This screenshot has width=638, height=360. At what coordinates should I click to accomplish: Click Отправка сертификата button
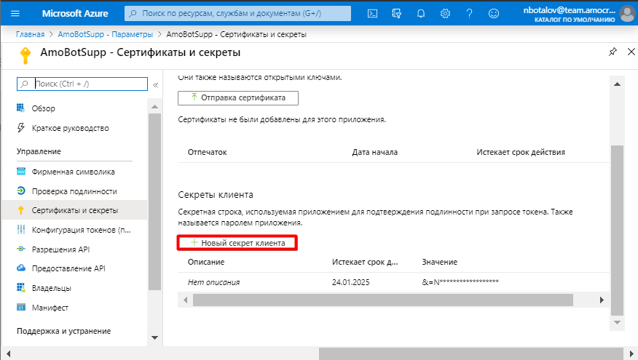(238, 98)
